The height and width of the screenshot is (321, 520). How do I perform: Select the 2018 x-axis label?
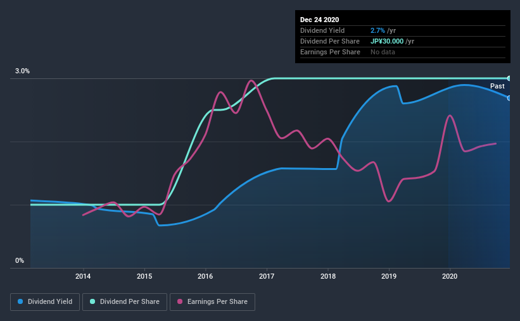[x=328, y=276]
